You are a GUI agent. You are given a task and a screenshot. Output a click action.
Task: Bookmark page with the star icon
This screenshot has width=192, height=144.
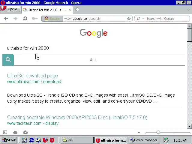129,19
